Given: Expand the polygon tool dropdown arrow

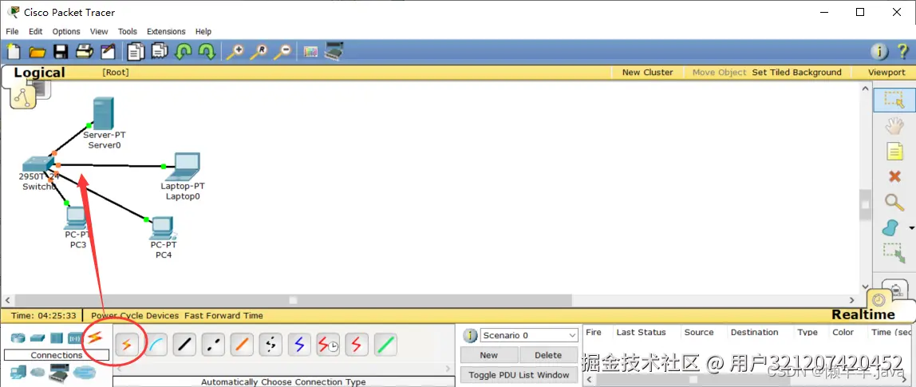Looking at the screenshot, I should (x=911, y=227).
